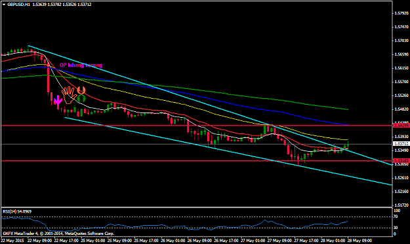Click the RSI level 100 scale label
The width and height of the screenshot is (410, 244).
coord(397,211)
